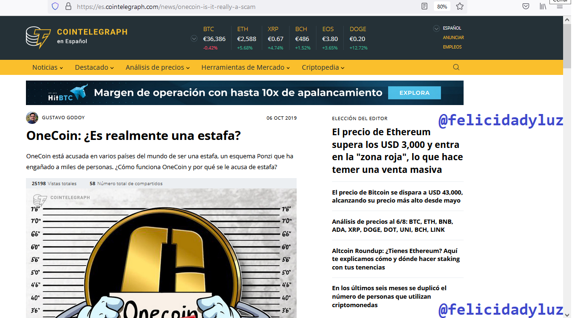Open the browser library icon
Viewport: 573px width, 318px height.
543,7
